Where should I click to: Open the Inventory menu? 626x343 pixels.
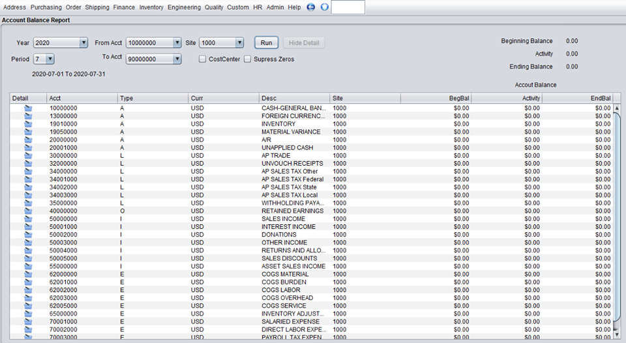[151, 7]
